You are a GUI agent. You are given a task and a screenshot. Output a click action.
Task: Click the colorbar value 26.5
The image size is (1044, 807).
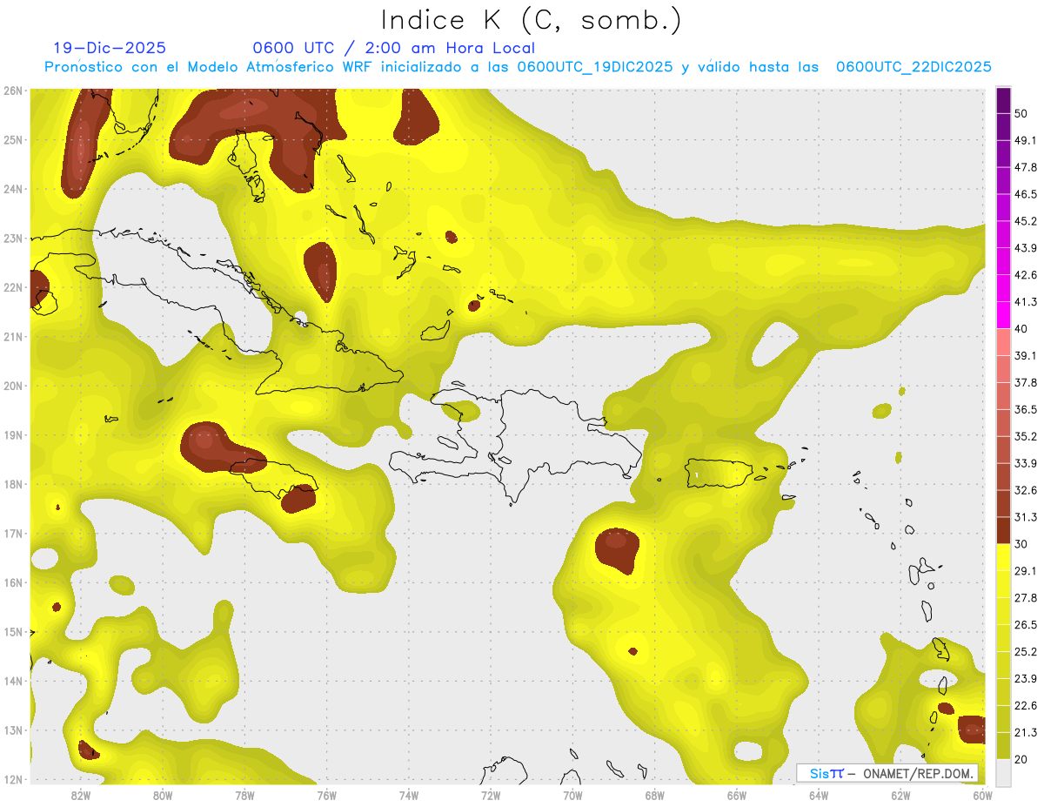point(1027,625)
